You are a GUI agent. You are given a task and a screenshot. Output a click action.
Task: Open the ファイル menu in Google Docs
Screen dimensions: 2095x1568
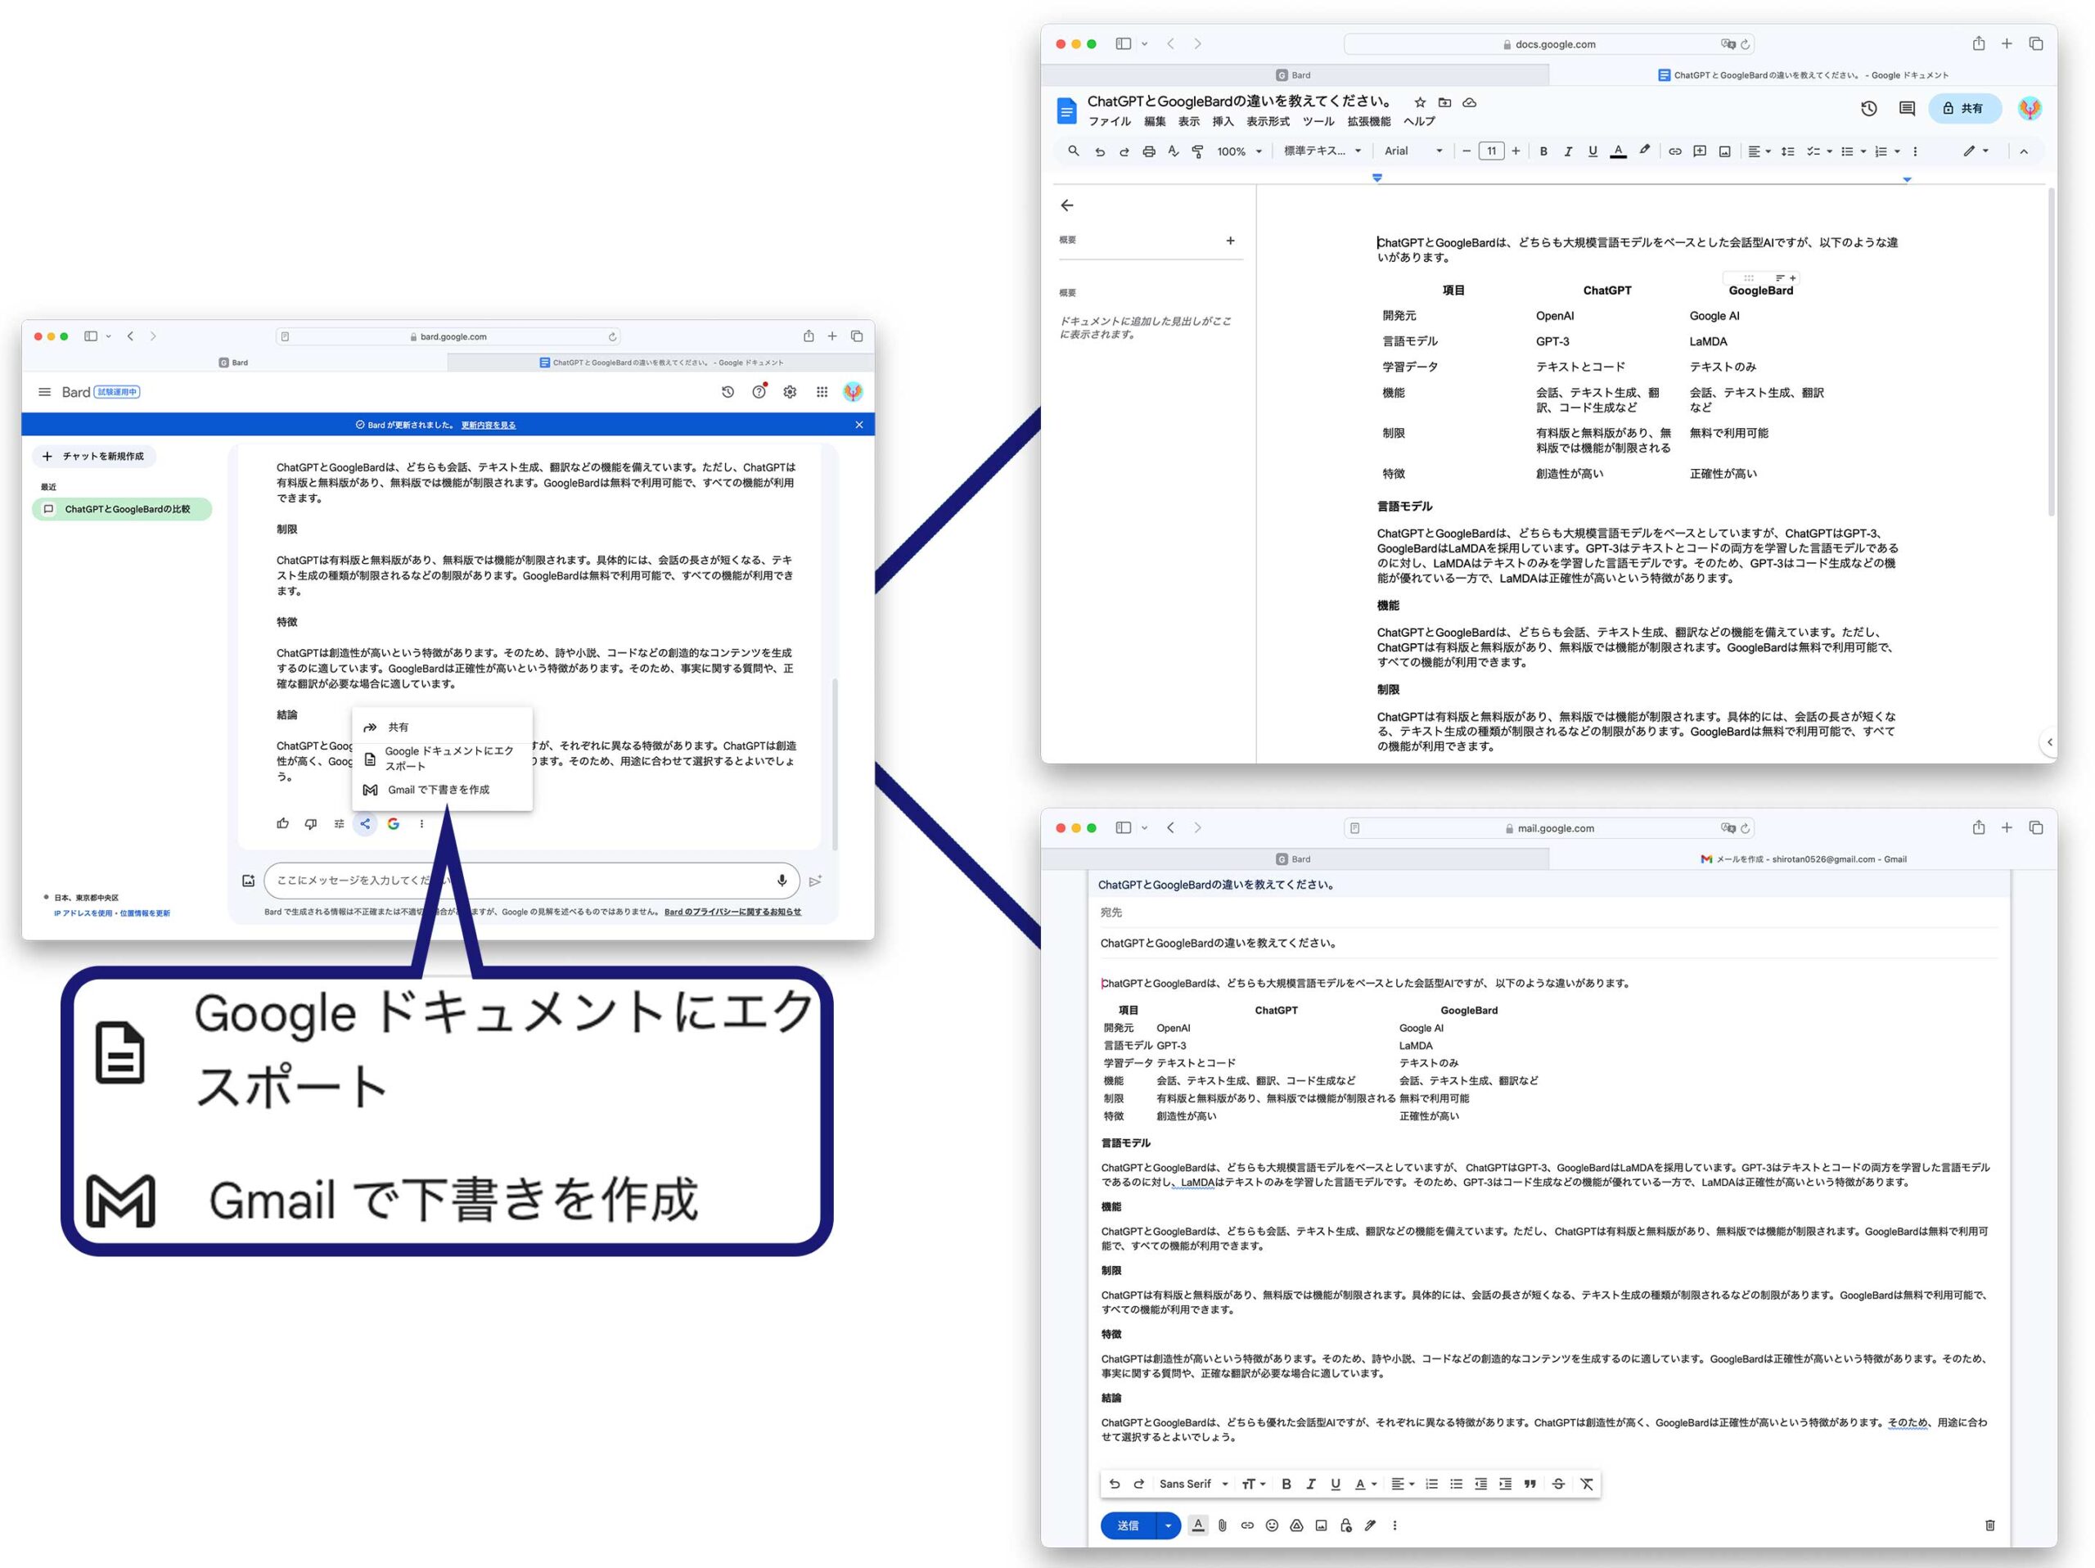1109,122
